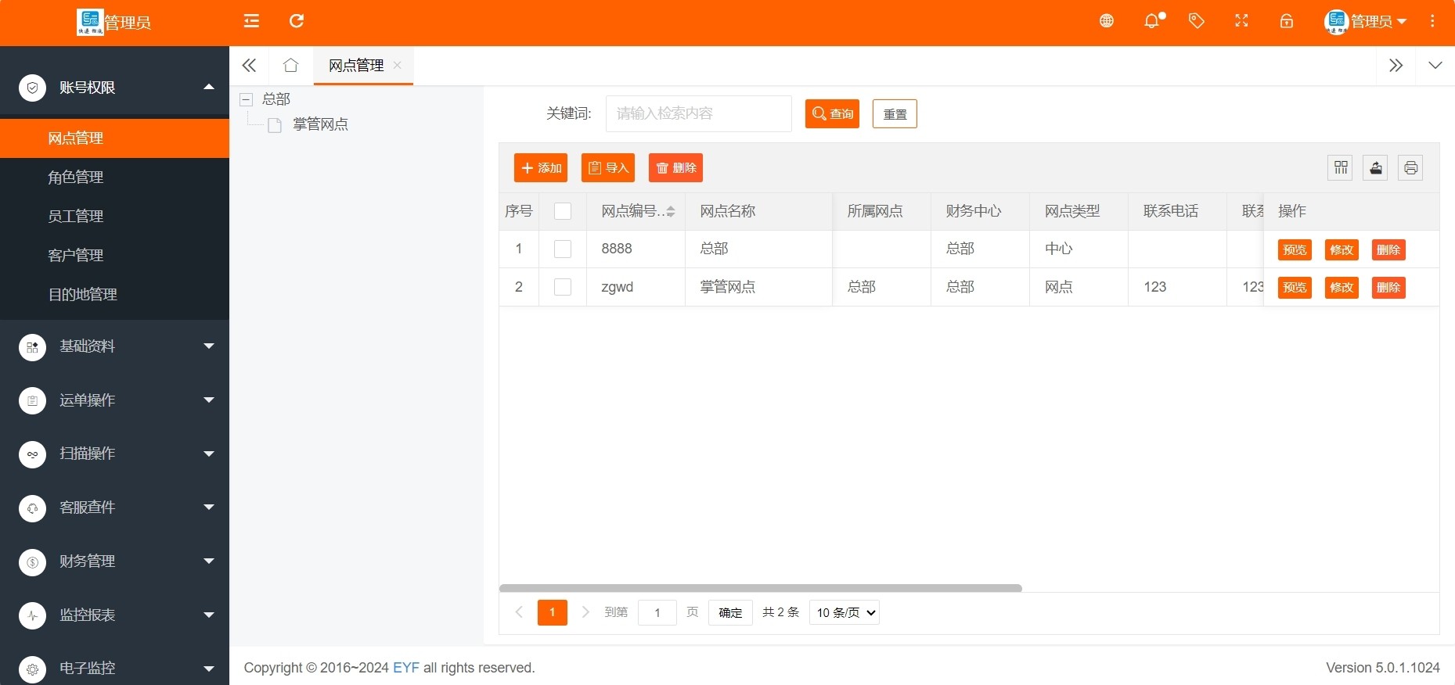
Task: Open the EYF copyright link
Action: (406, 668)
